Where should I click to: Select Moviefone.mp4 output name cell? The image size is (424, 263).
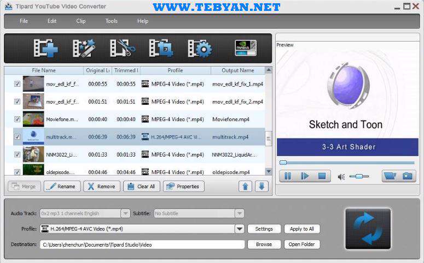(231, 119)
